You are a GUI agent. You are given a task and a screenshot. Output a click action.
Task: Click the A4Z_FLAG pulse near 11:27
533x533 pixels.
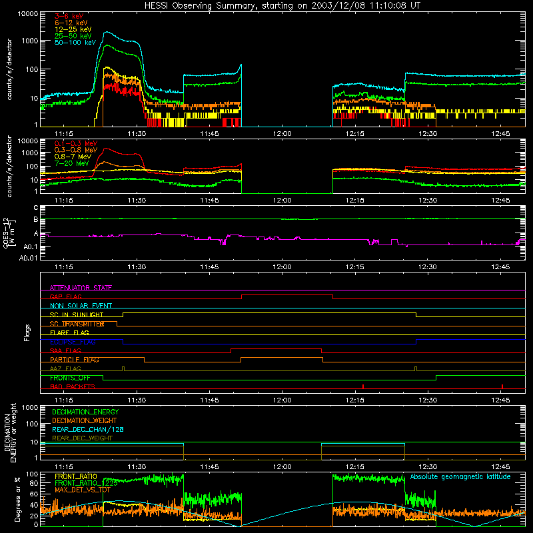(x=123, y=368)
